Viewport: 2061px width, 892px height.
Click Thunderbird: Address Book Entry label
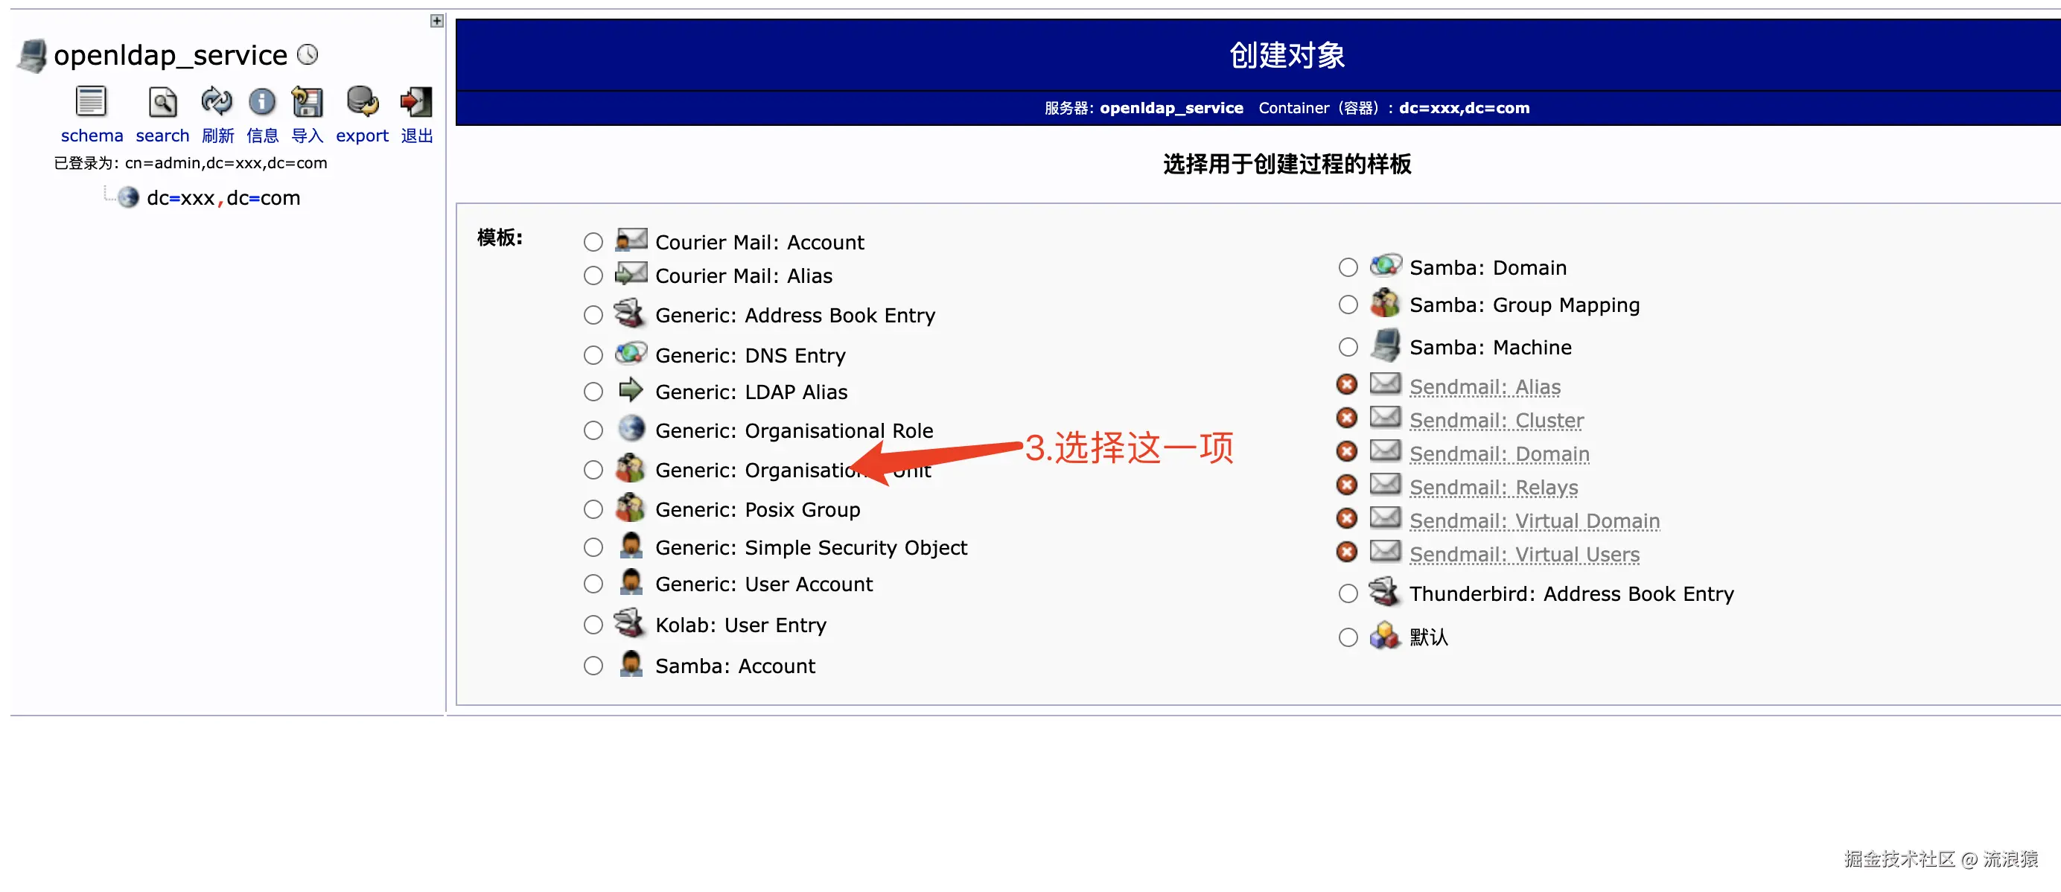click(x=1570, y=593)
